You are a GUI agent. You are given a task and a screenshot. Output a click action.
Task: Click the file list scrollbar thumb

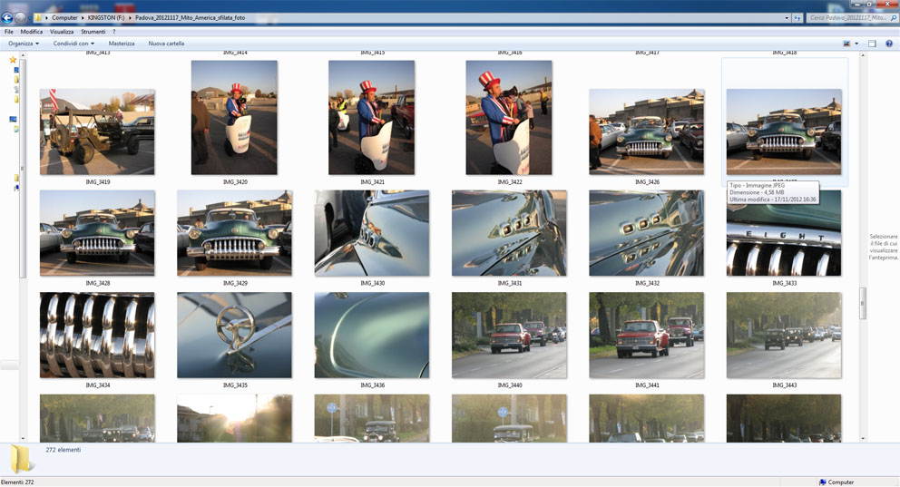point(862,302)
